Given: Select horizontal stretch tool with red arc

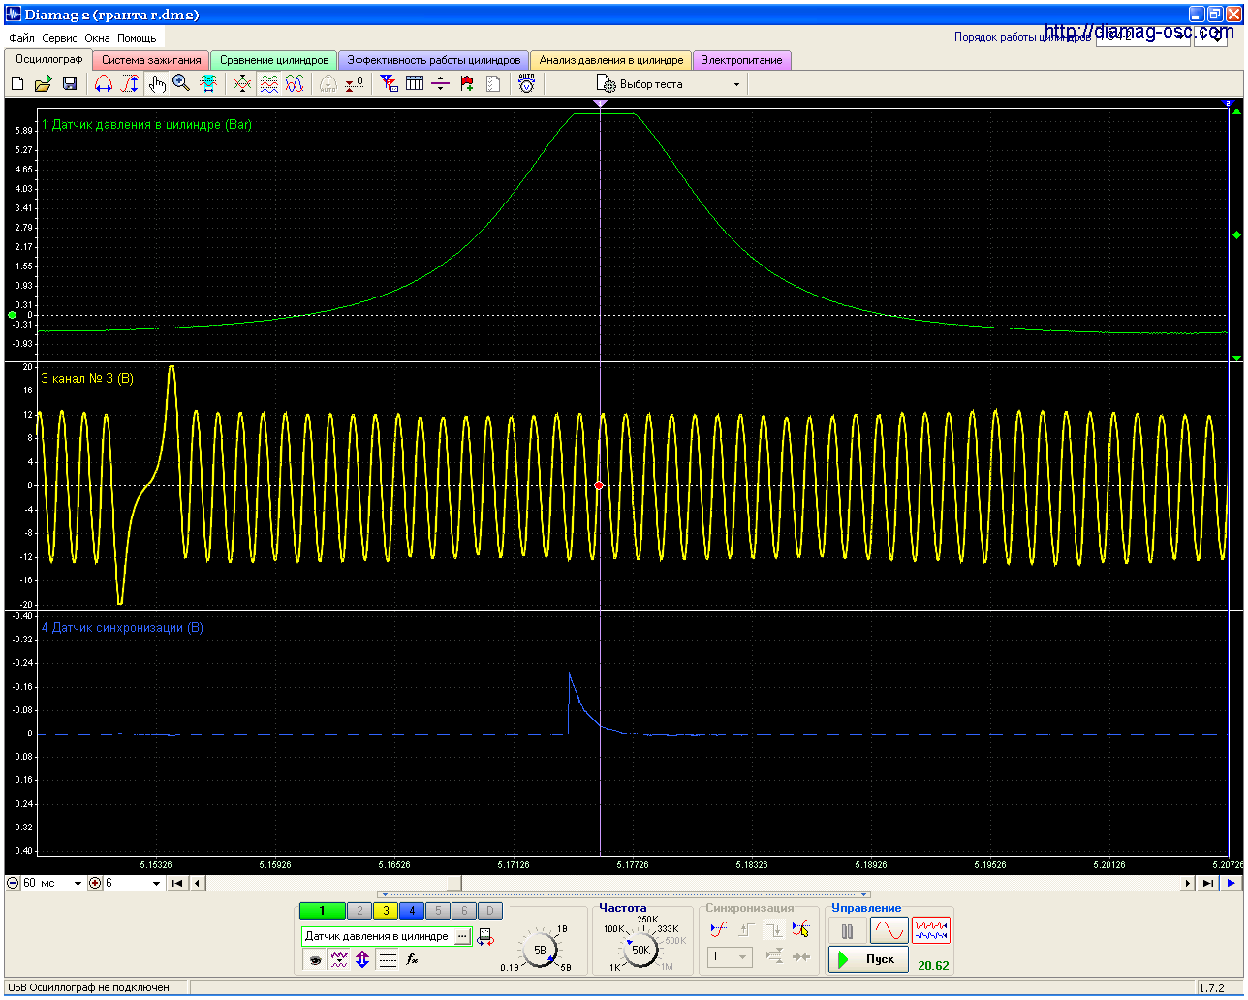Looking at the screenshot, I should coord(104,84).
